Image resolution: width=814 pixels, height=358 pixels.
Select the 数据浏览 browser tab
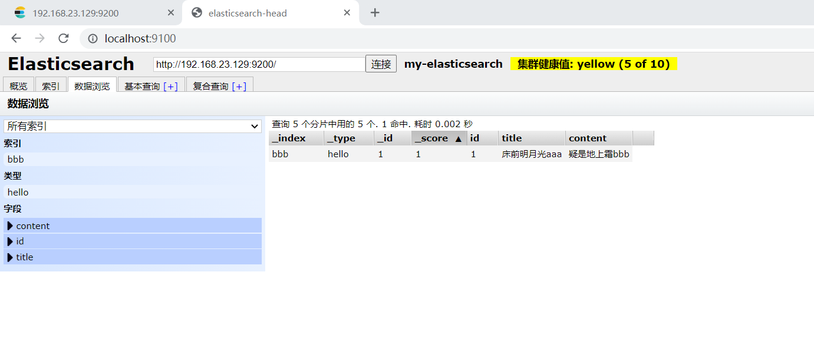click(x=92, y=86)
